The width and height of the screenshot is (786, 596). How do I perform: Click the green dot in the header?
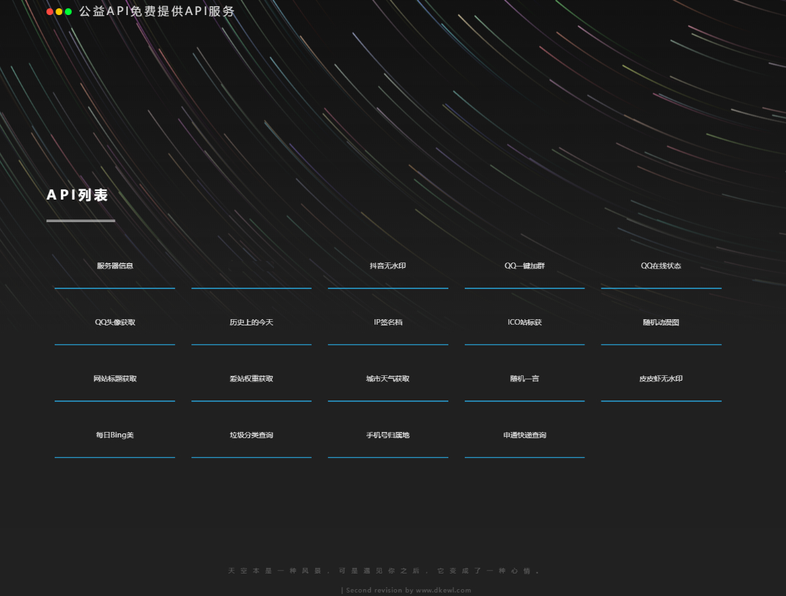click(x=68, y=12)
